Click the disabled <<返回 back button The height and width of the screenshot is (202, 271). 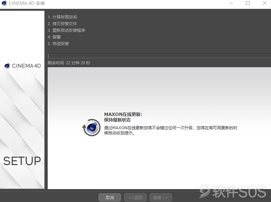click(x=135, y=197)
